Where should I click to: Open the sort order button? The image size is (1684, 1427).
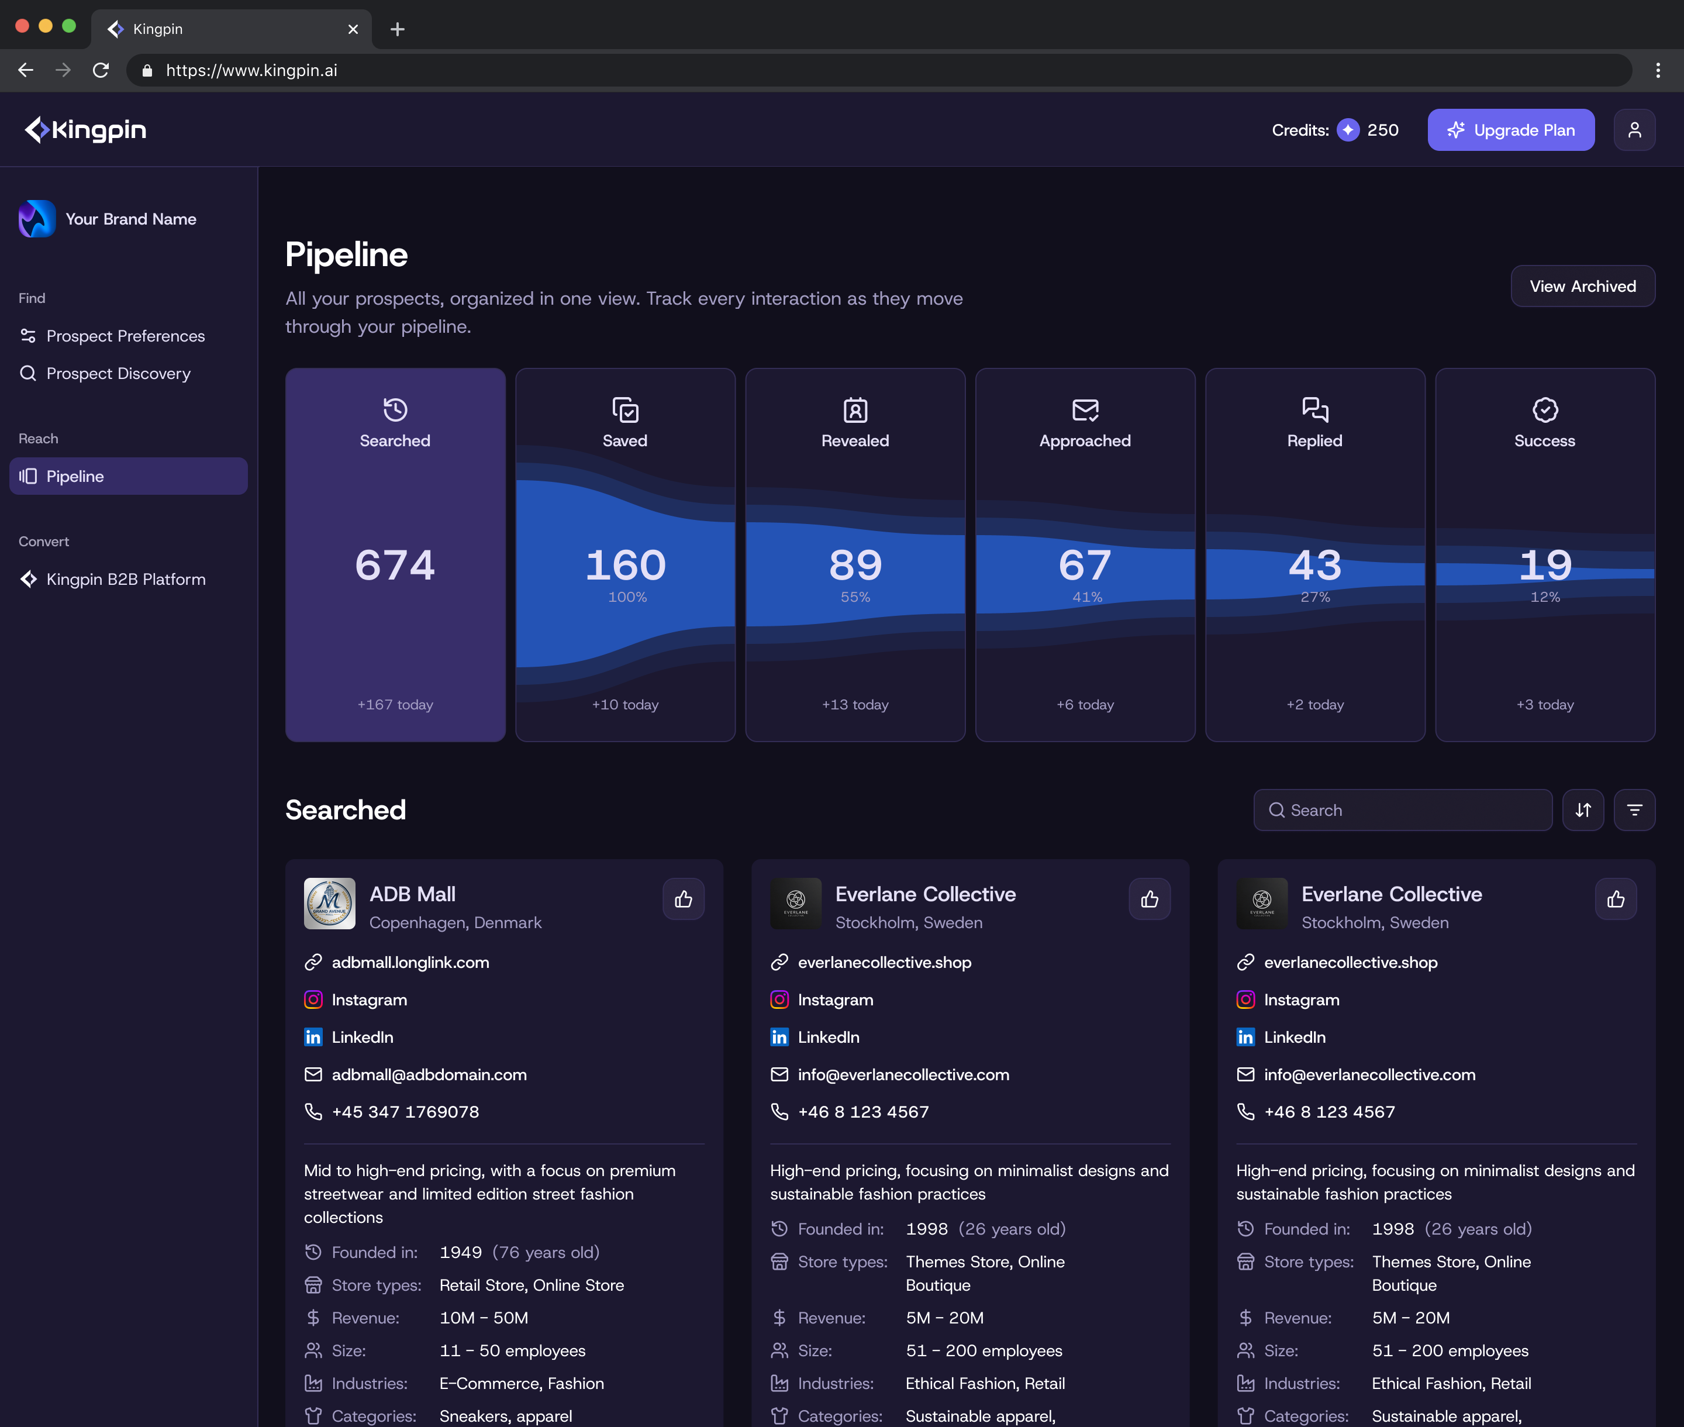1583,810
